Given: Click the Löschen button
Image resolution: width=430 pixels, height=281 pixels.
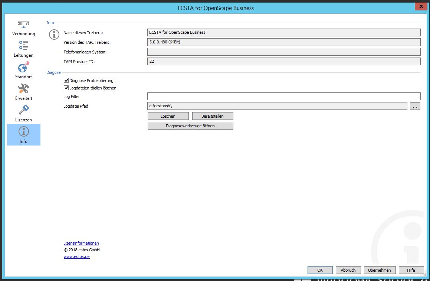Looking at the screenshot, I should (x=168, y=116).
